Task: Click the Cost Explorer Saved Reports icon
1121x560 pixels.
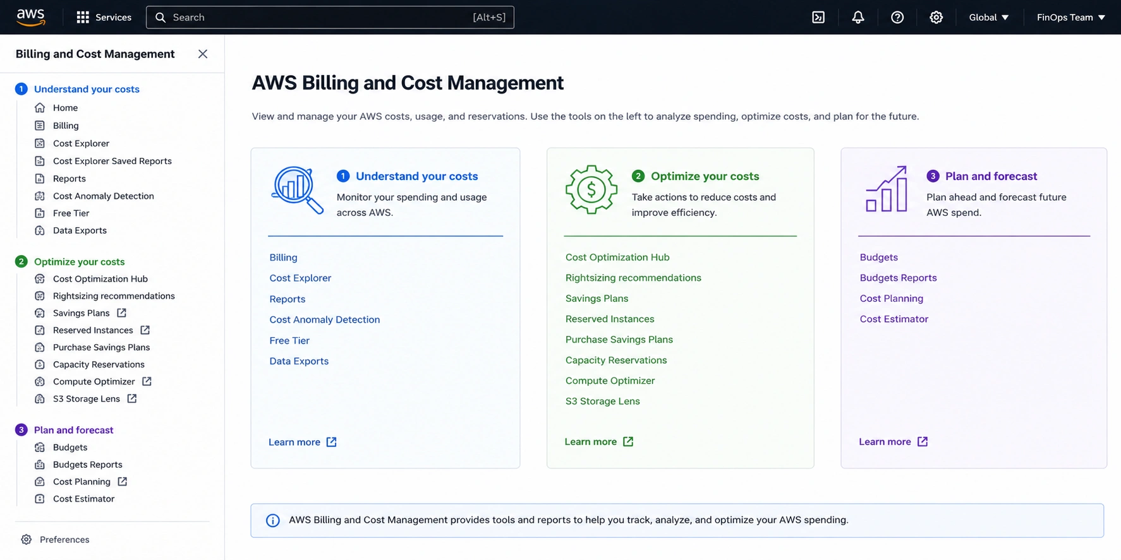Action: pos(40,161)
